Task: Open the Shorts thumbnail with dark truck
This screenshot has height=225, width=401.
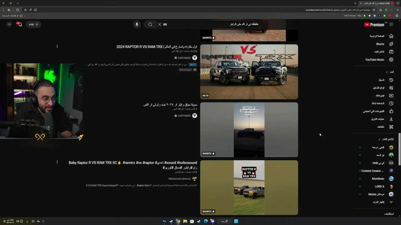Action: point(249,130)
